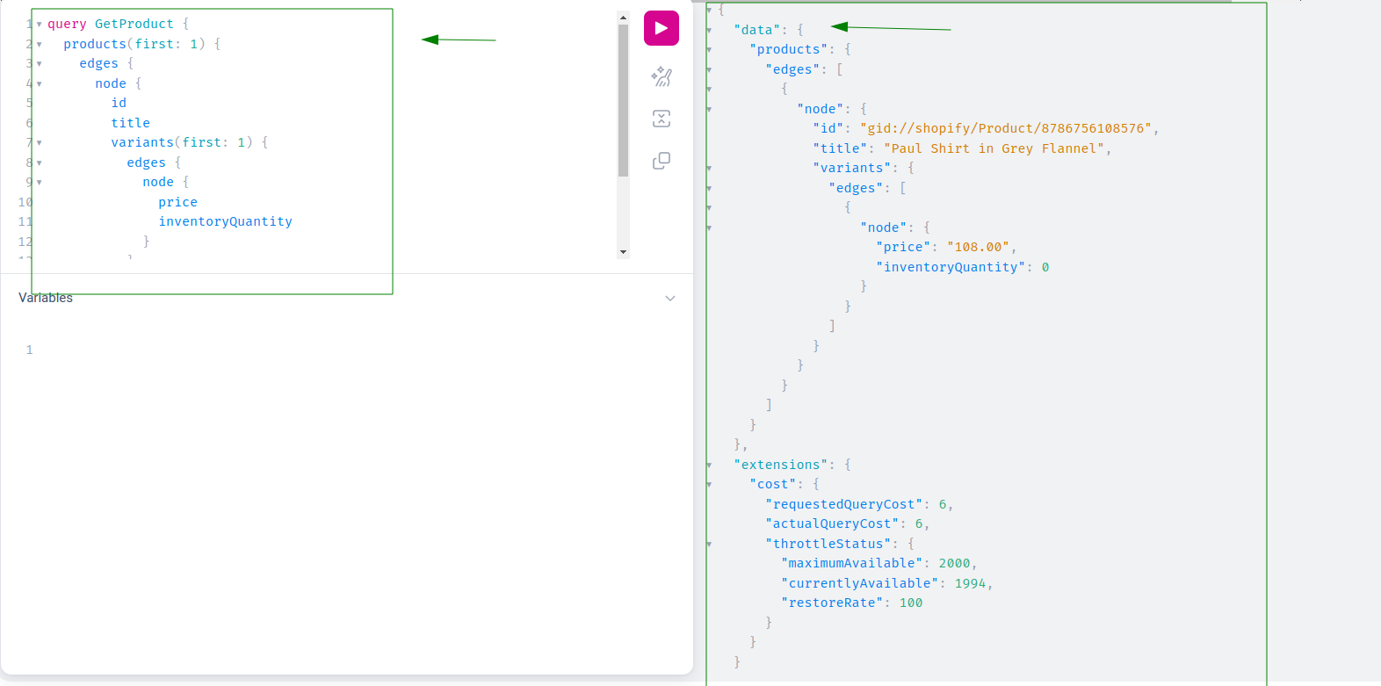Fold the "variants" object in response
This screenshot has height=686, width=1381.
tap(709, 168)
